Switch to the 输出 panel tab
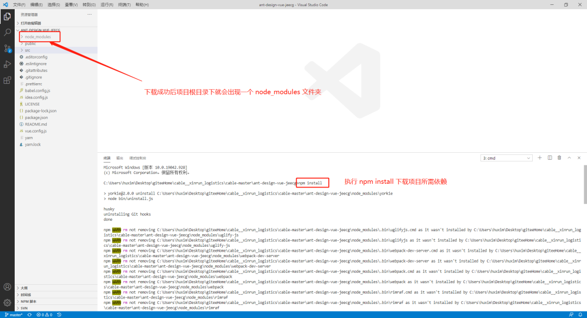This screenshot has width=587, height=318. pos(120,158)
